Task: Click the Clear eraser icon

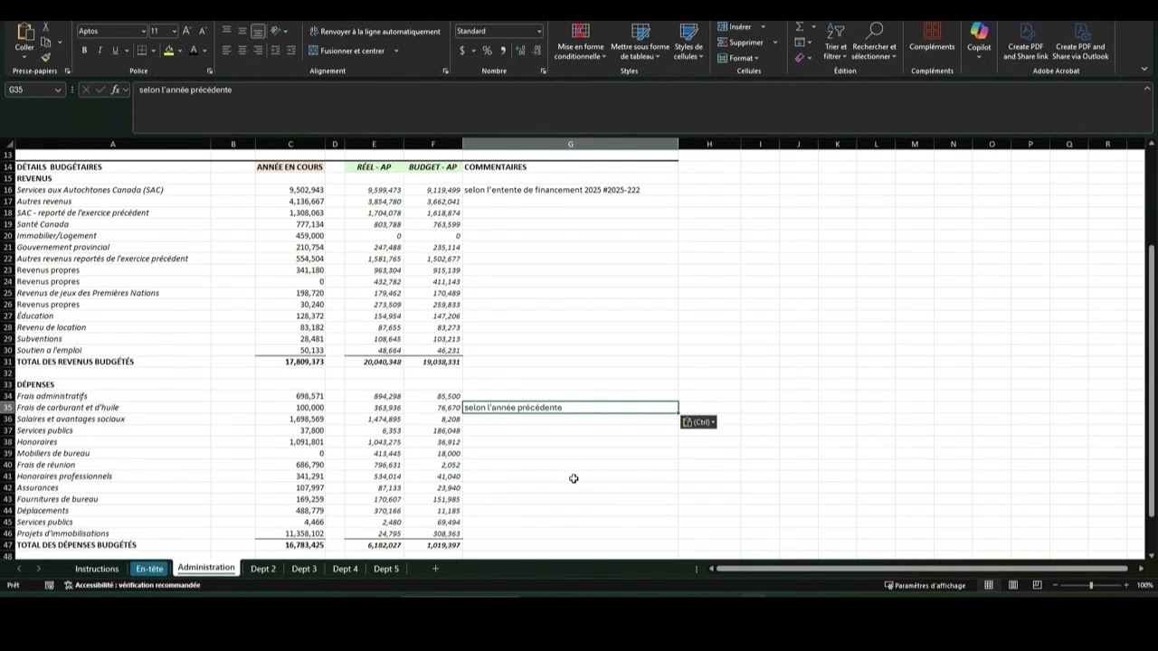Action: [x=800, y=58]
